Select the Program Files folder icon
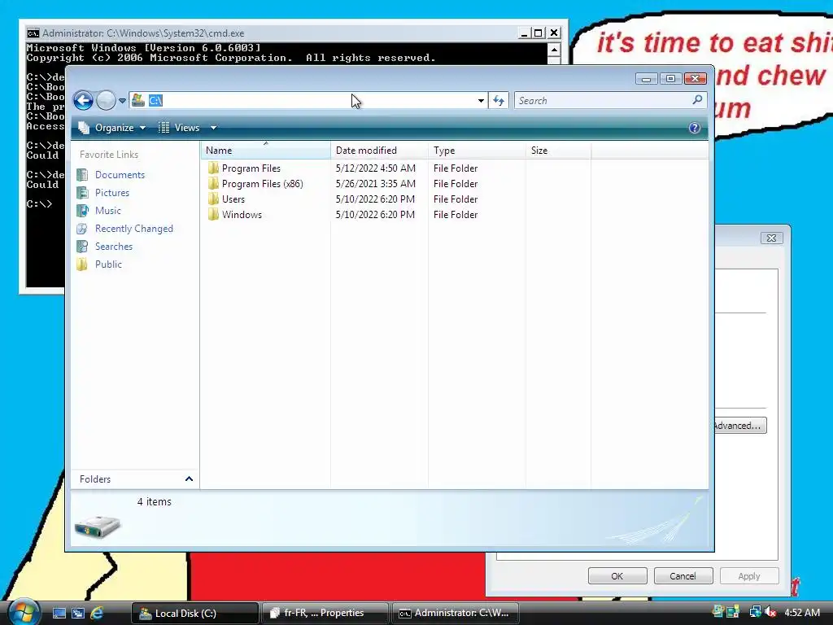 coord(213,168)
